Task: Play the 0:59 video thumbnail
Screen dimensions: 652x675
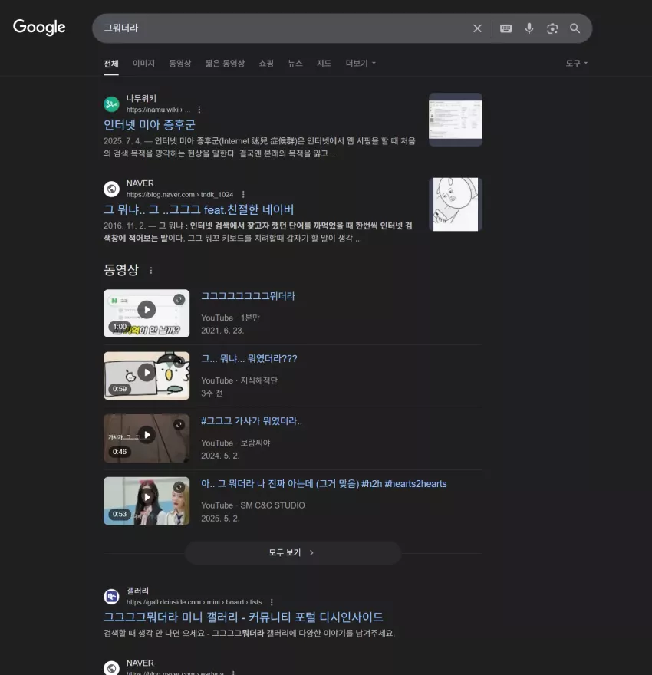Action: [147, 376]
